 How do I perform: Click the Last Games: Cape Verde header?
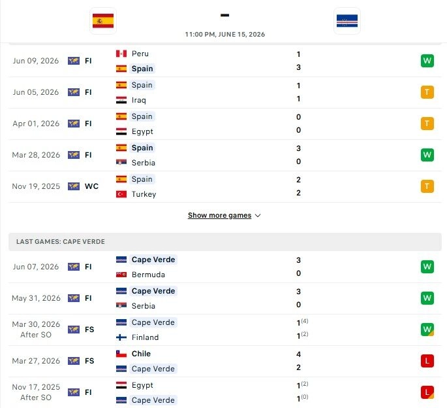pos(225,242)
